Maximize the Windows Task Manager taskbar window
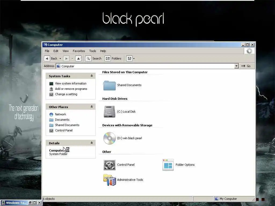 (35, 203)
